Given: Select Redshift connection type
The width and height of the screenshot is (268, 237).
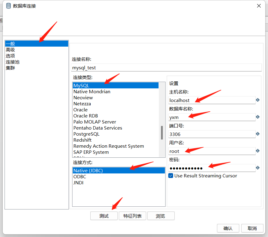Looking at the screenshot, I should click(116, 140).
